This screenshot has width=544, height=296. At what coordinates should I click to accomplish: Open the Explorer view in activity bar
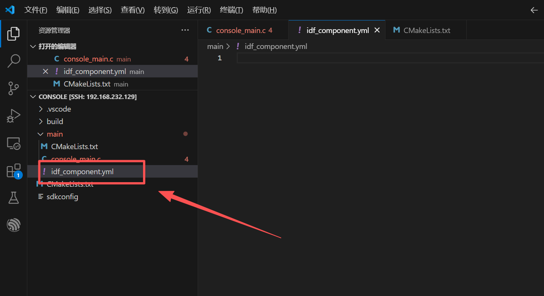coord(13,34)
